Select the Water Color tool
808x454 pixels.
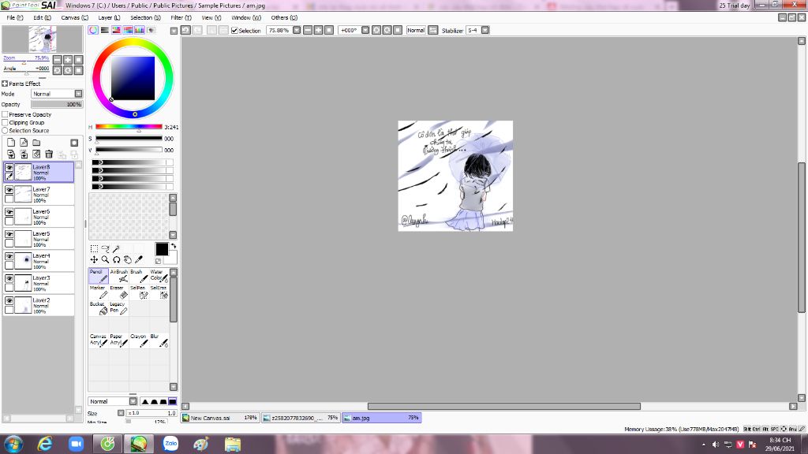coord(159,276)
